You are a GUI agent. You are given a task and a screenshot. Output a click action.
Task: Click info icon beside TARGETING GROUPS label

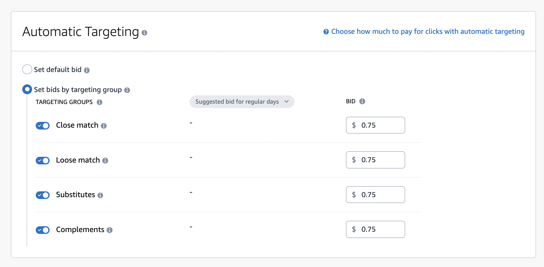(100, 102)
